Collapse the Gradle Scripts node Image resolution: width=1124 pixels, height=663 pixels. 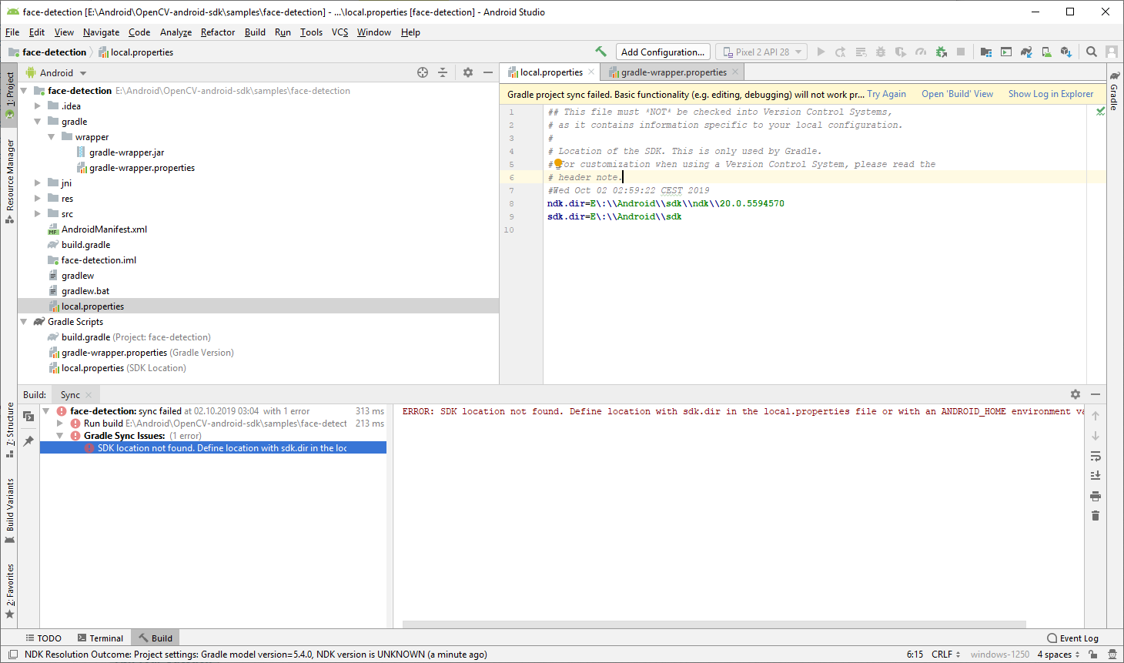[23, 322]
